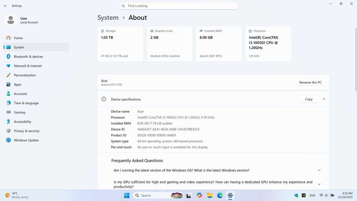The height and width of the screenshot is (201, 357).
Task: Go to Personalization settings
Action: point(36,75)
